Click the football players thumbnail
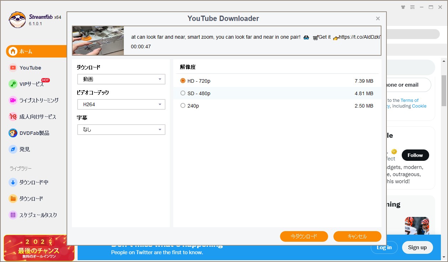 (x=417, y=226)
